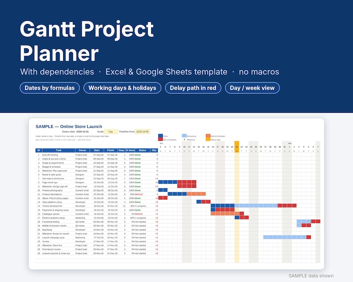Click the Milestone diamond legend marker
This screenshot has height=282, width=353.
(x=185, y=139)
